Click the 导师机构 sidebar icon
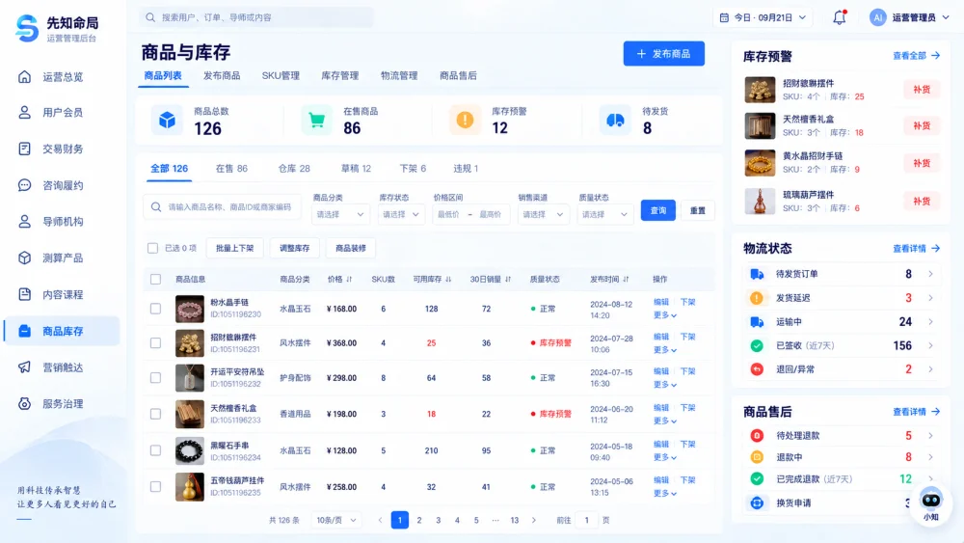 point(25,222)
